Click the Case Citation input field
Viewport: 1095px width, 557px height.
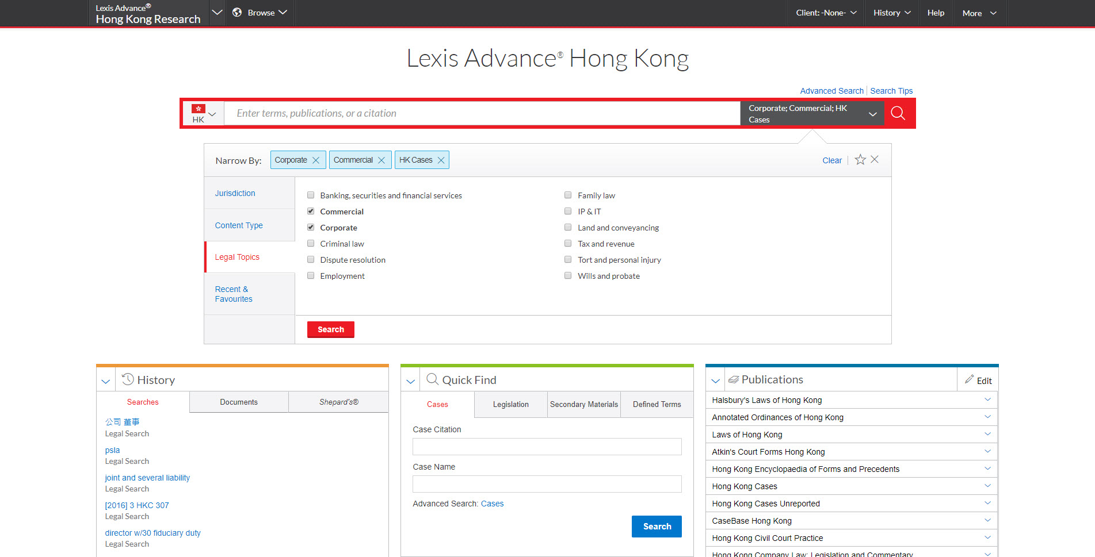(x=547, y=447)
